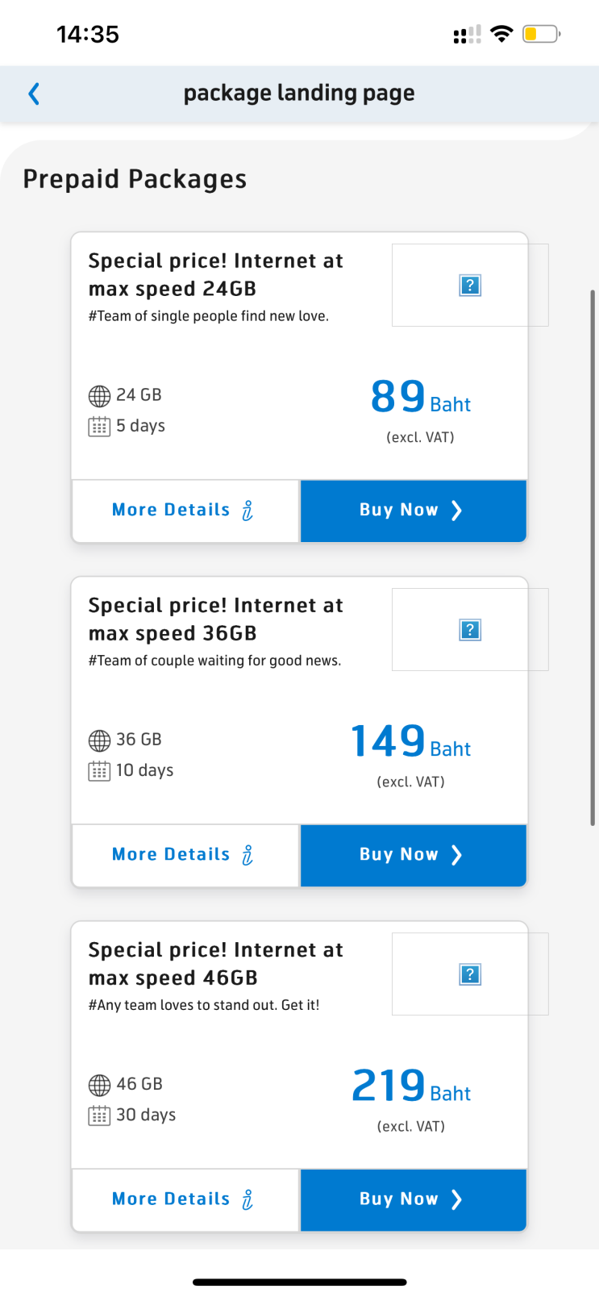Click the info icon on 36GB package

click(248, 855)
